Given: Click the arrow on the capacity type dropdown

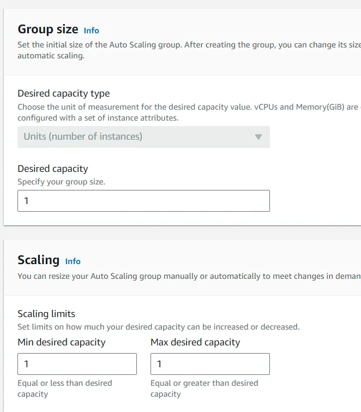Looking at the screenshot, I should click(258, 137).
